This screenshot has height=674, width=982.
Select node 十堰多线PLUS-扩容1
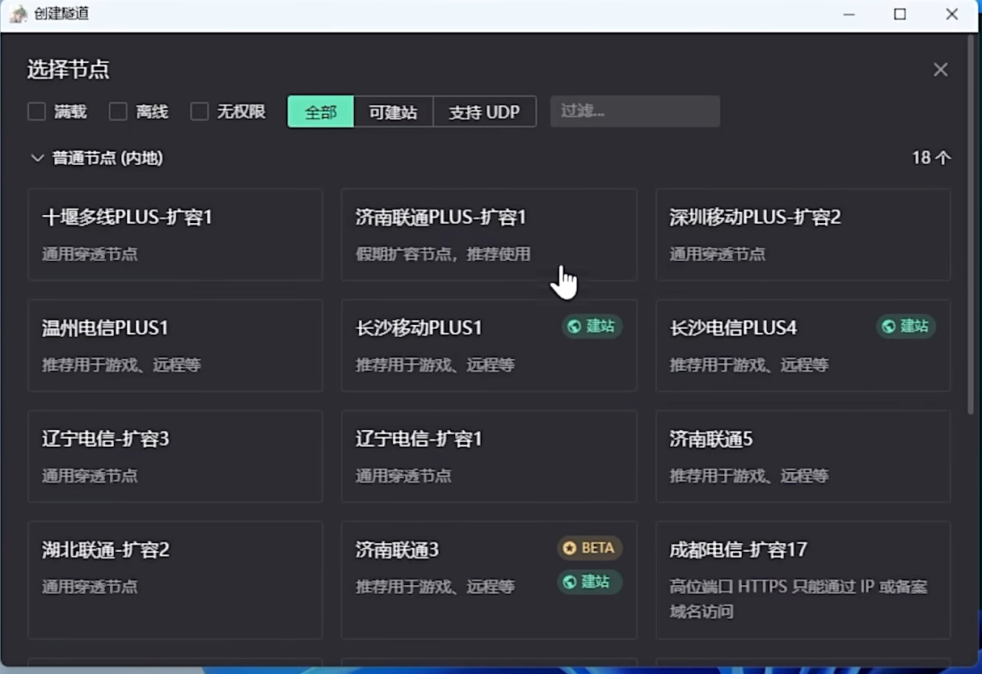pyautogui.click(x=175, y=234)
